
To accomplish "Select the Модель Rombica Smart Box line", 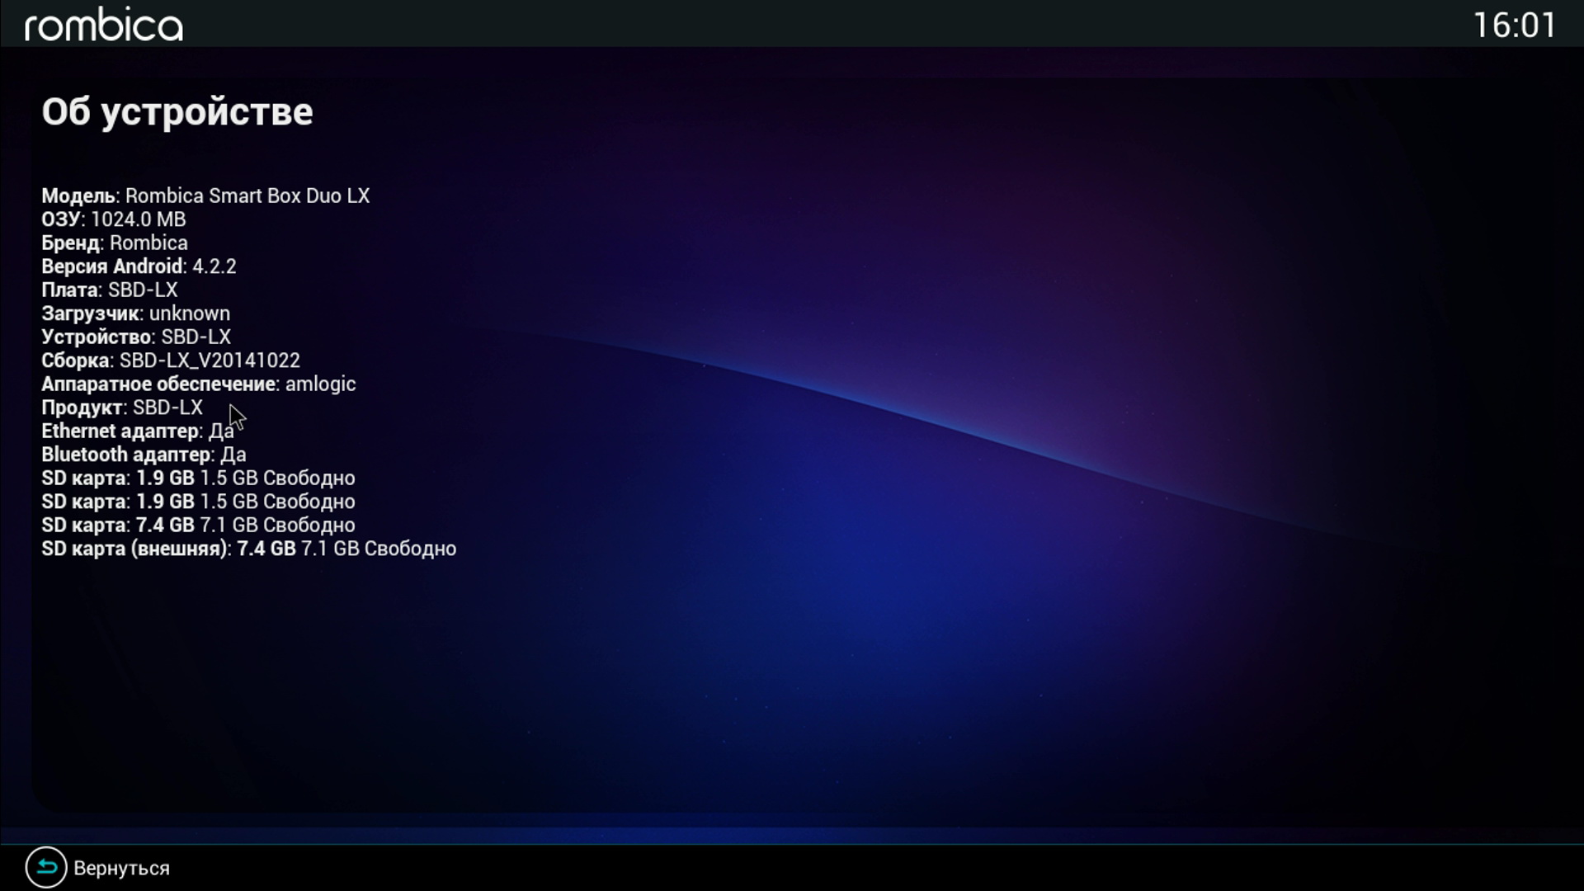I will pos(205,196).
